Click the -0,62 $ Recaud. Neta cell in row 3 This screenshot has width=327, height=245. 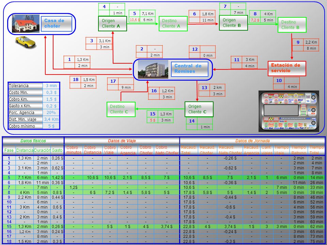tap(230, 168)
